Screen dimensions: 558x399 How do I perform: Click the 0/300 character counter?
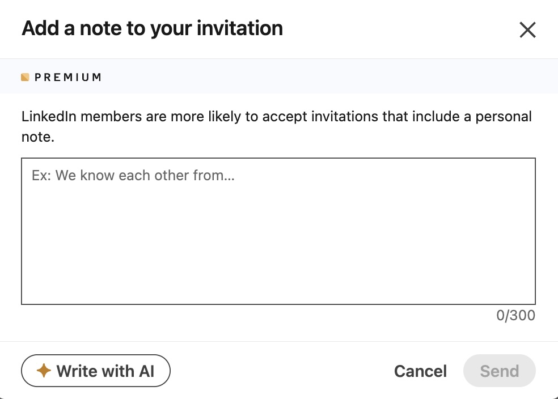[515, 316]
